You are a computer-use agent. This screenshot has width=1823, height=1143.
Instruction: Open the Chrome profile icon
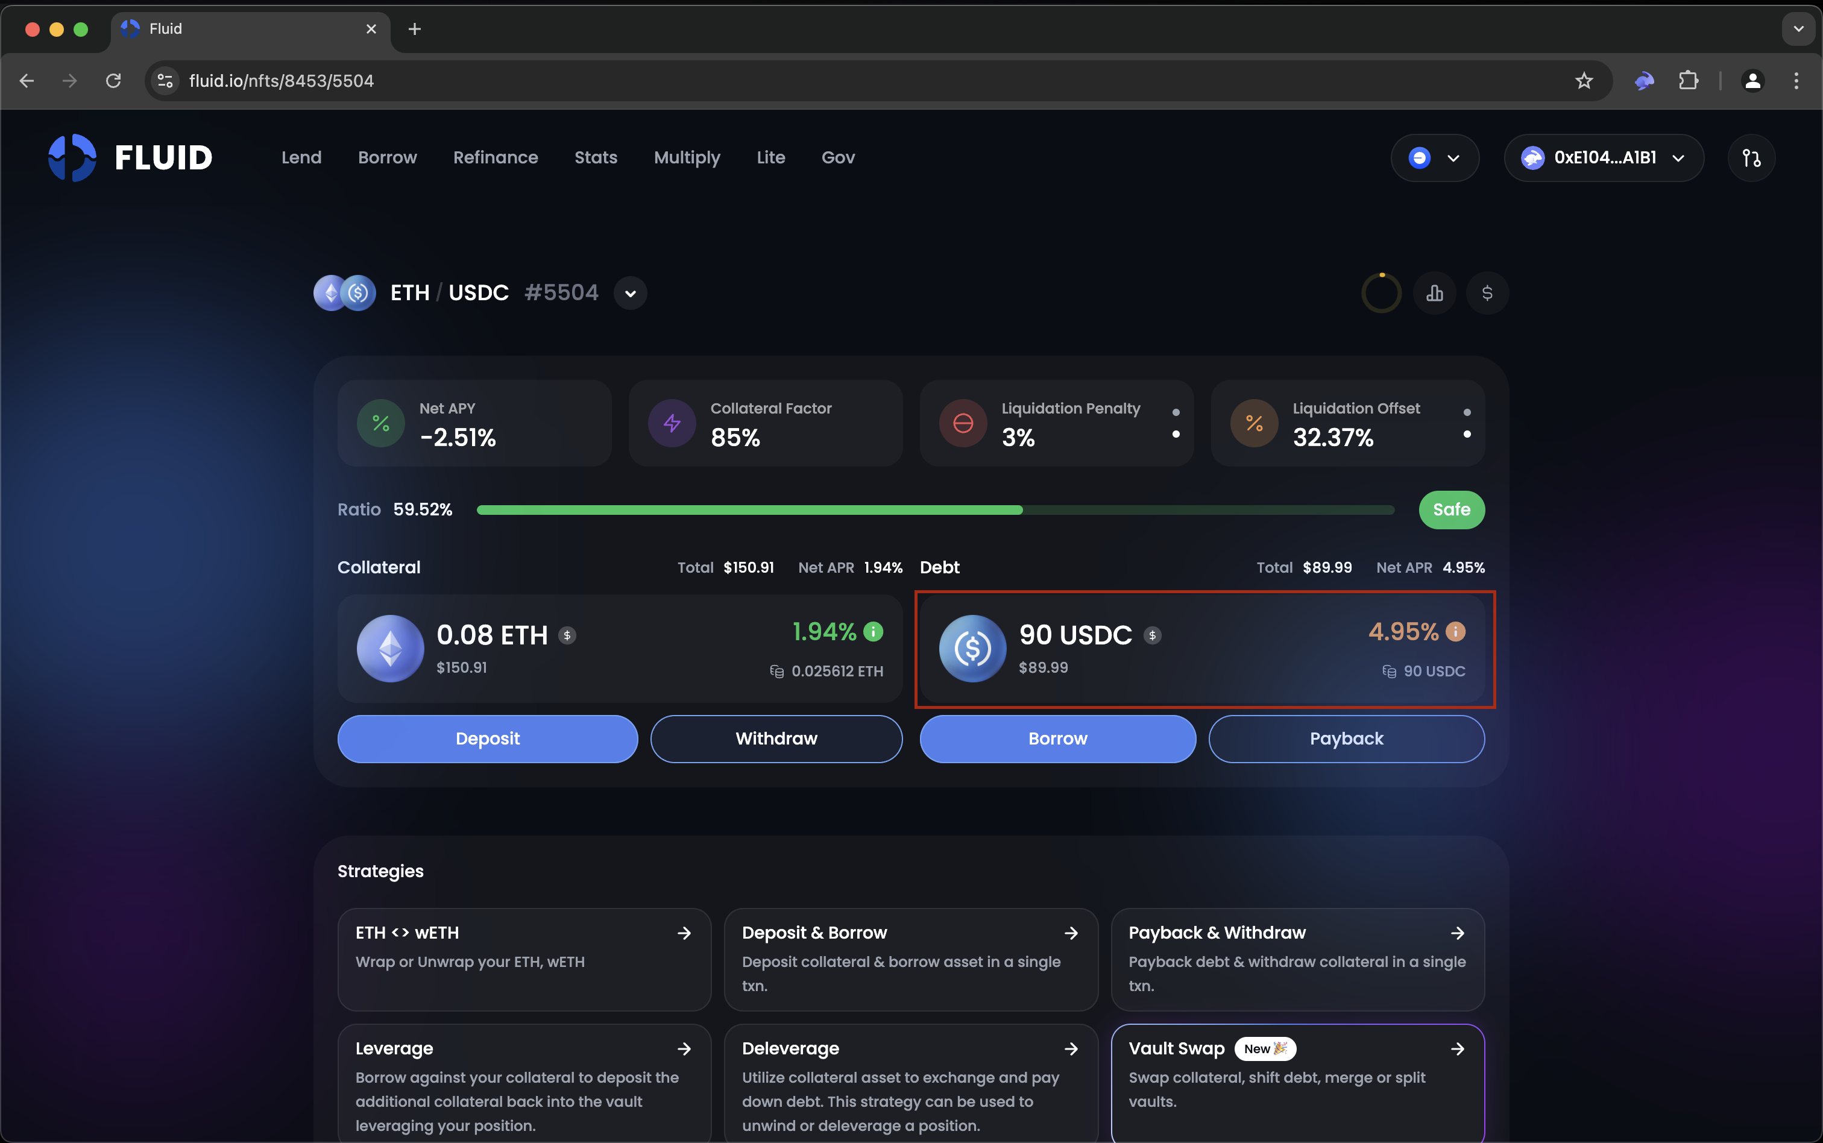coord(1752,81)
